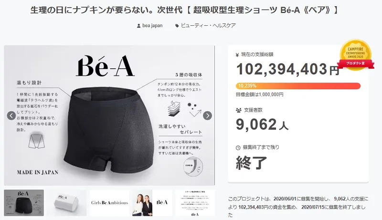Click the tag icon beside ビューティー・ヘルスケア
This screenshot has height=220, width=382.
click(x=177, y=26)
